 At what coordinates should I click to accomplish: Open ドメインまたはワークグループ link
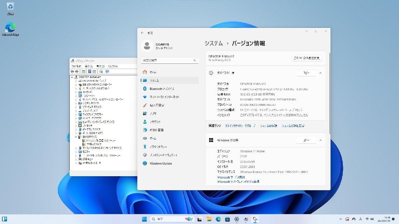tap(240, 126)
